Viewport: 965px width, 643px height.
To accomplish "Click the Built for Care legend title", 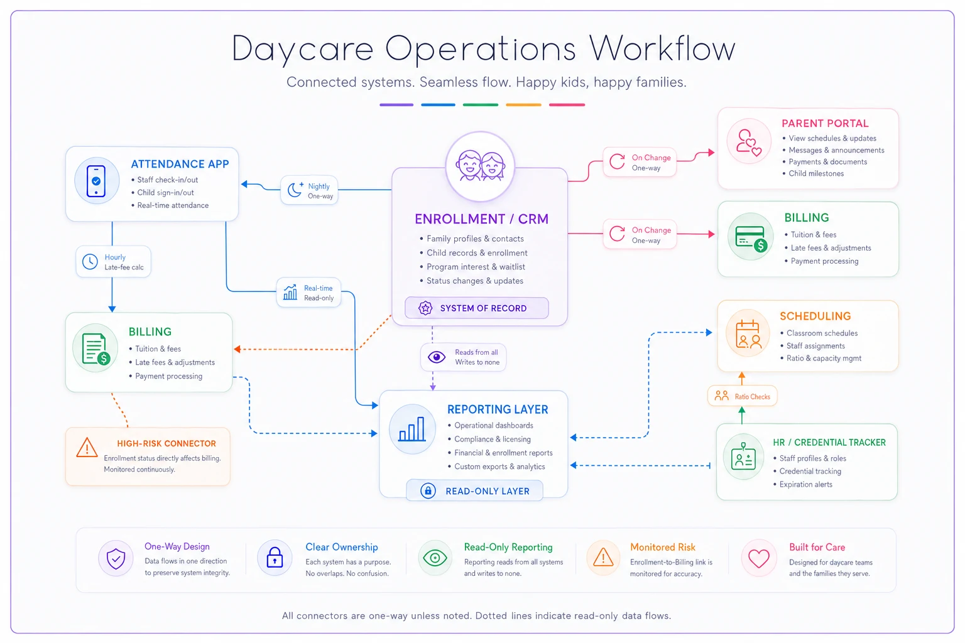I will coord(817,547).
